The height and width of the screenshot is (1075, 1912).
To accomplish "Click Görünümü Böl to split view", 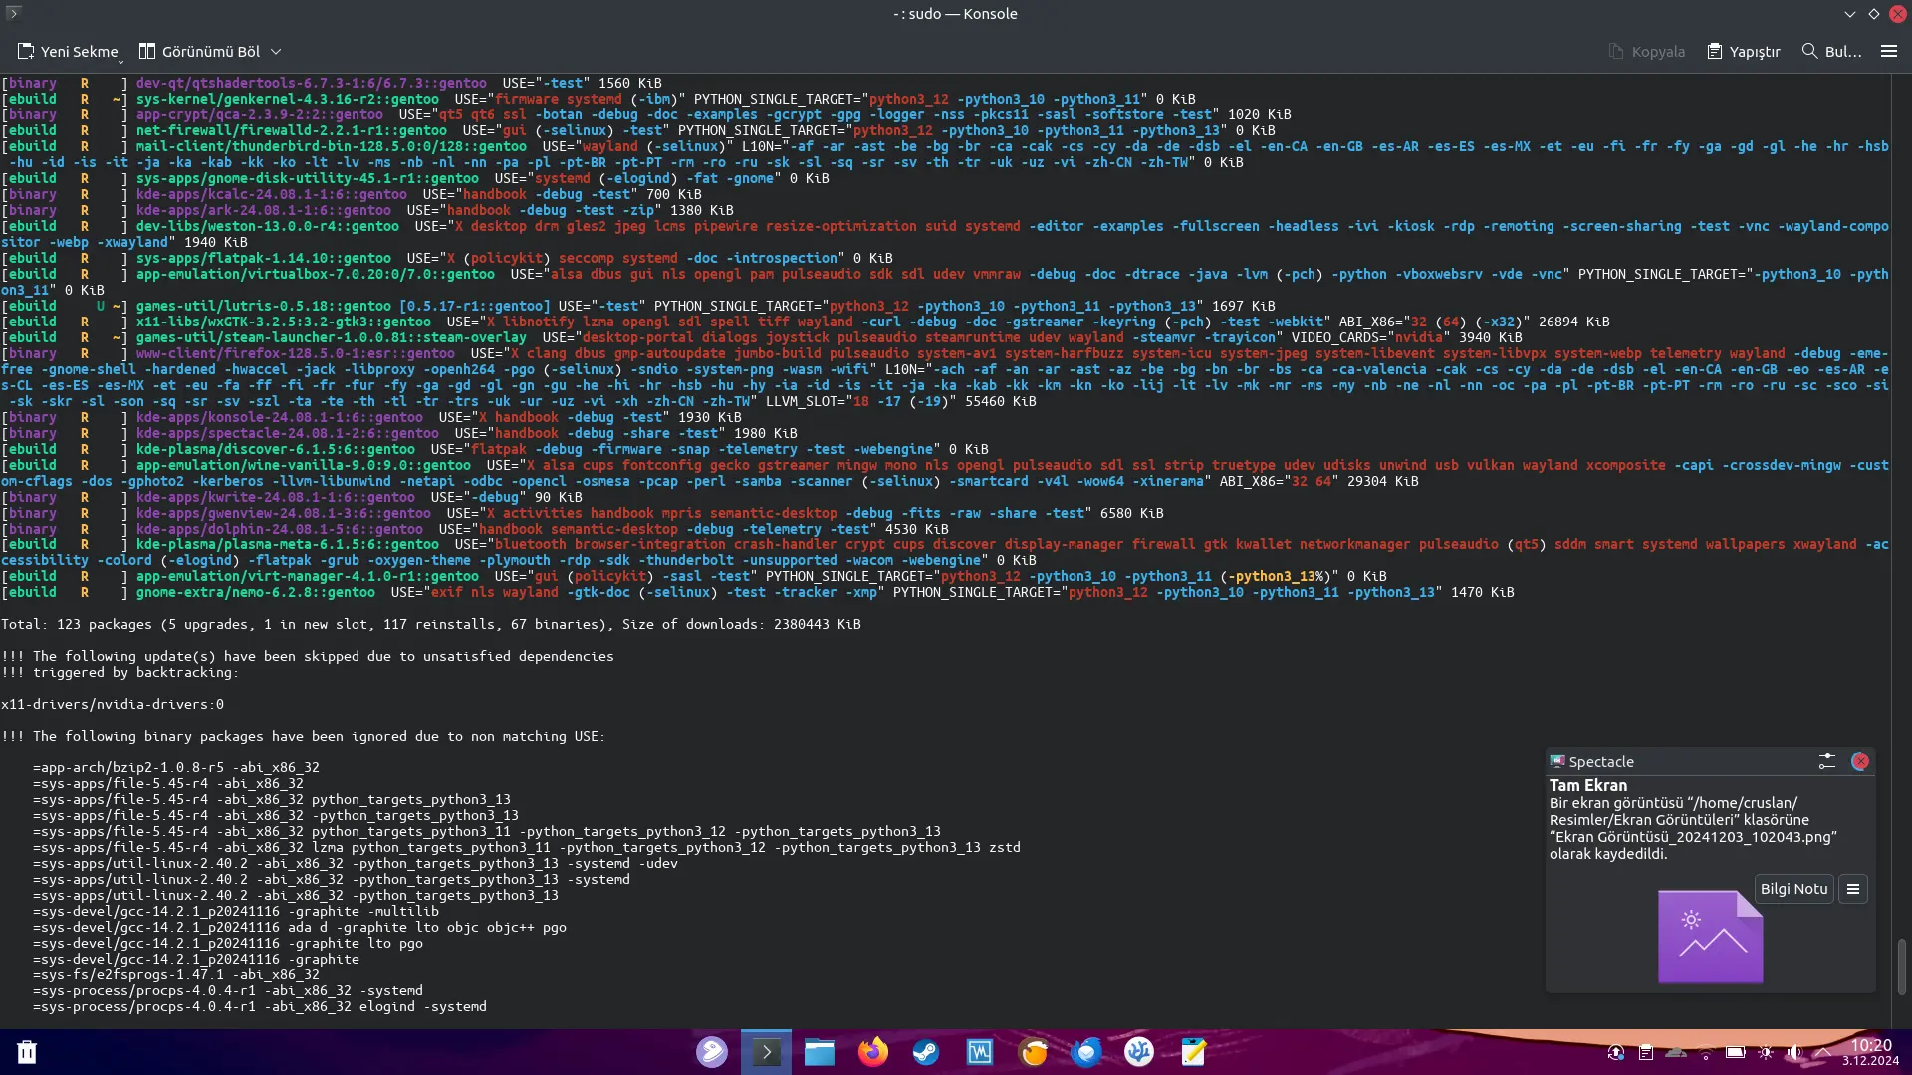I will click(199, 51).
